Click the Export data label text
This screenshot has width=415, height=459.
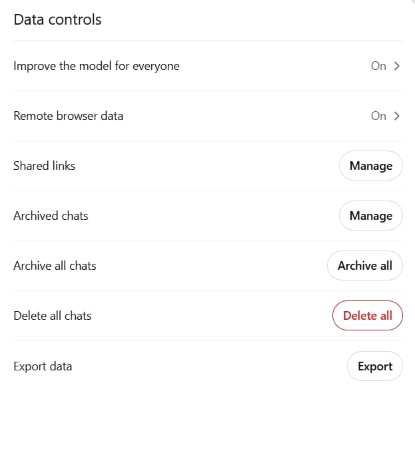[43, 366]
